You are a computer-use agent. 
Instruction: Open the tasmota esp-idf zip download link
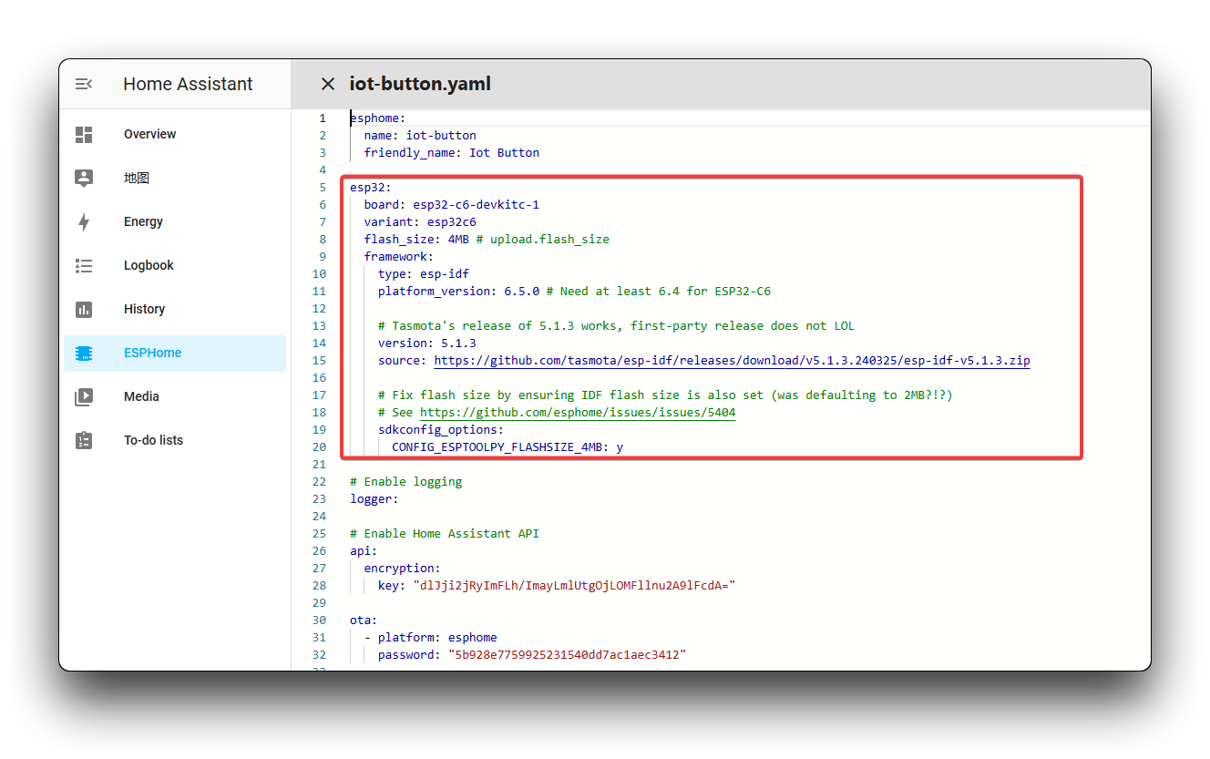pos(732,360)
